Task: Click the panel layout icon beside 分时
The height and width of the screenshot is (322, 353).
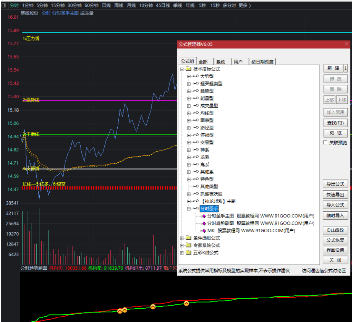Action: (x=4, y=5)
